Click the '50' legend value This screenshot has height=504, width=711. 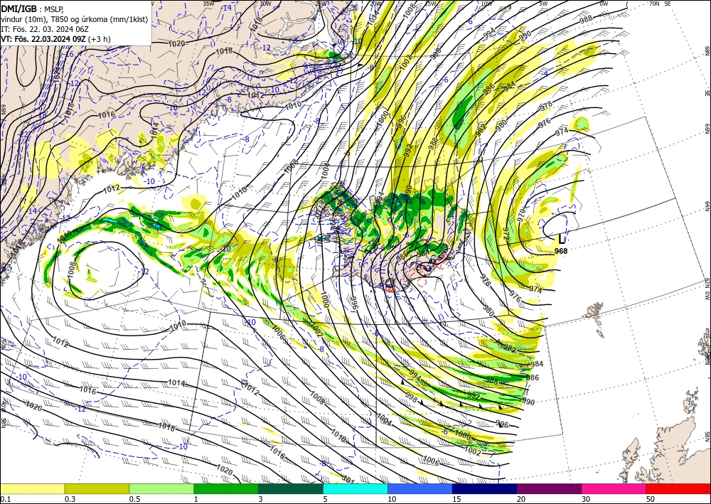[x=651, y=499]
